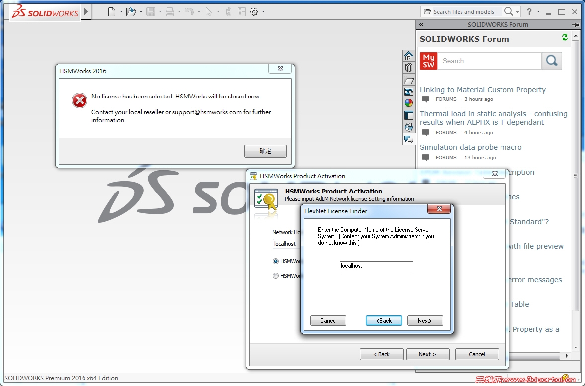This screenshot has width=585, height=386.
Task: Open the Custom Properties tab
Action: [409, 115]
